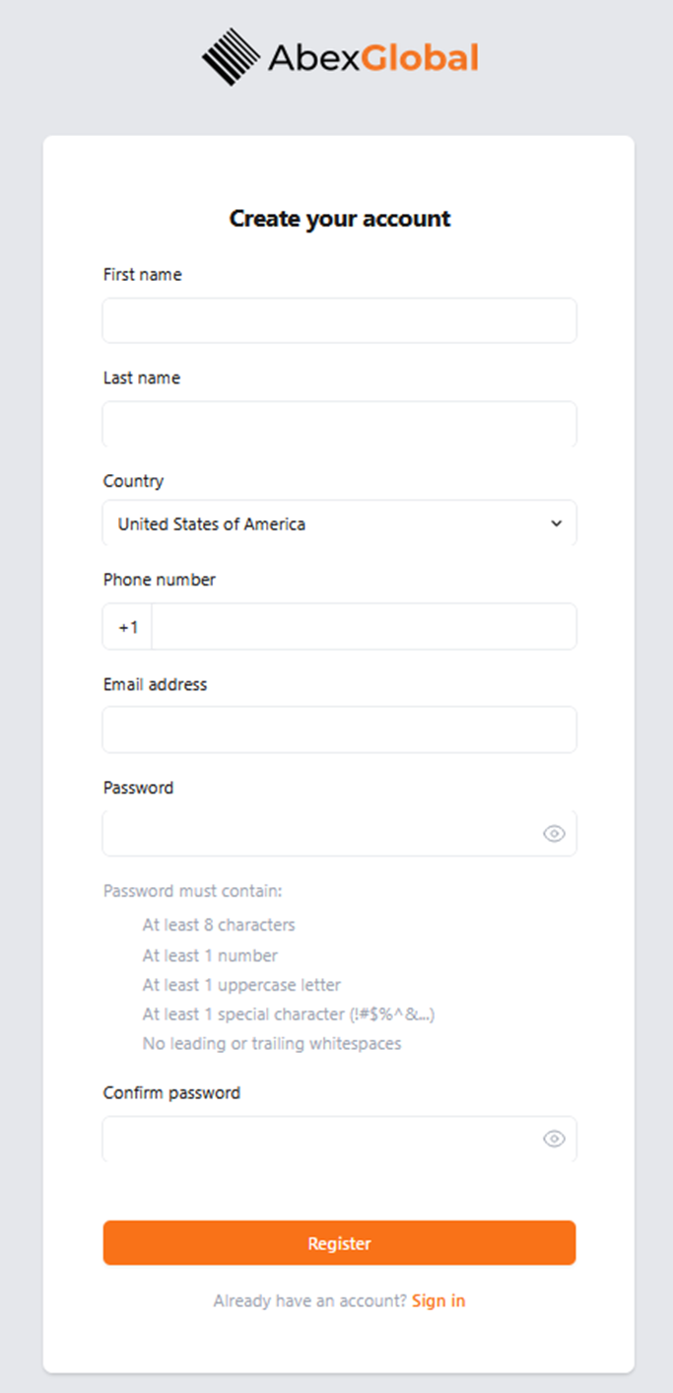Select the Last name text box
Image resolution: width=673 pixels, height=1393 pixels.
point(339,424)
